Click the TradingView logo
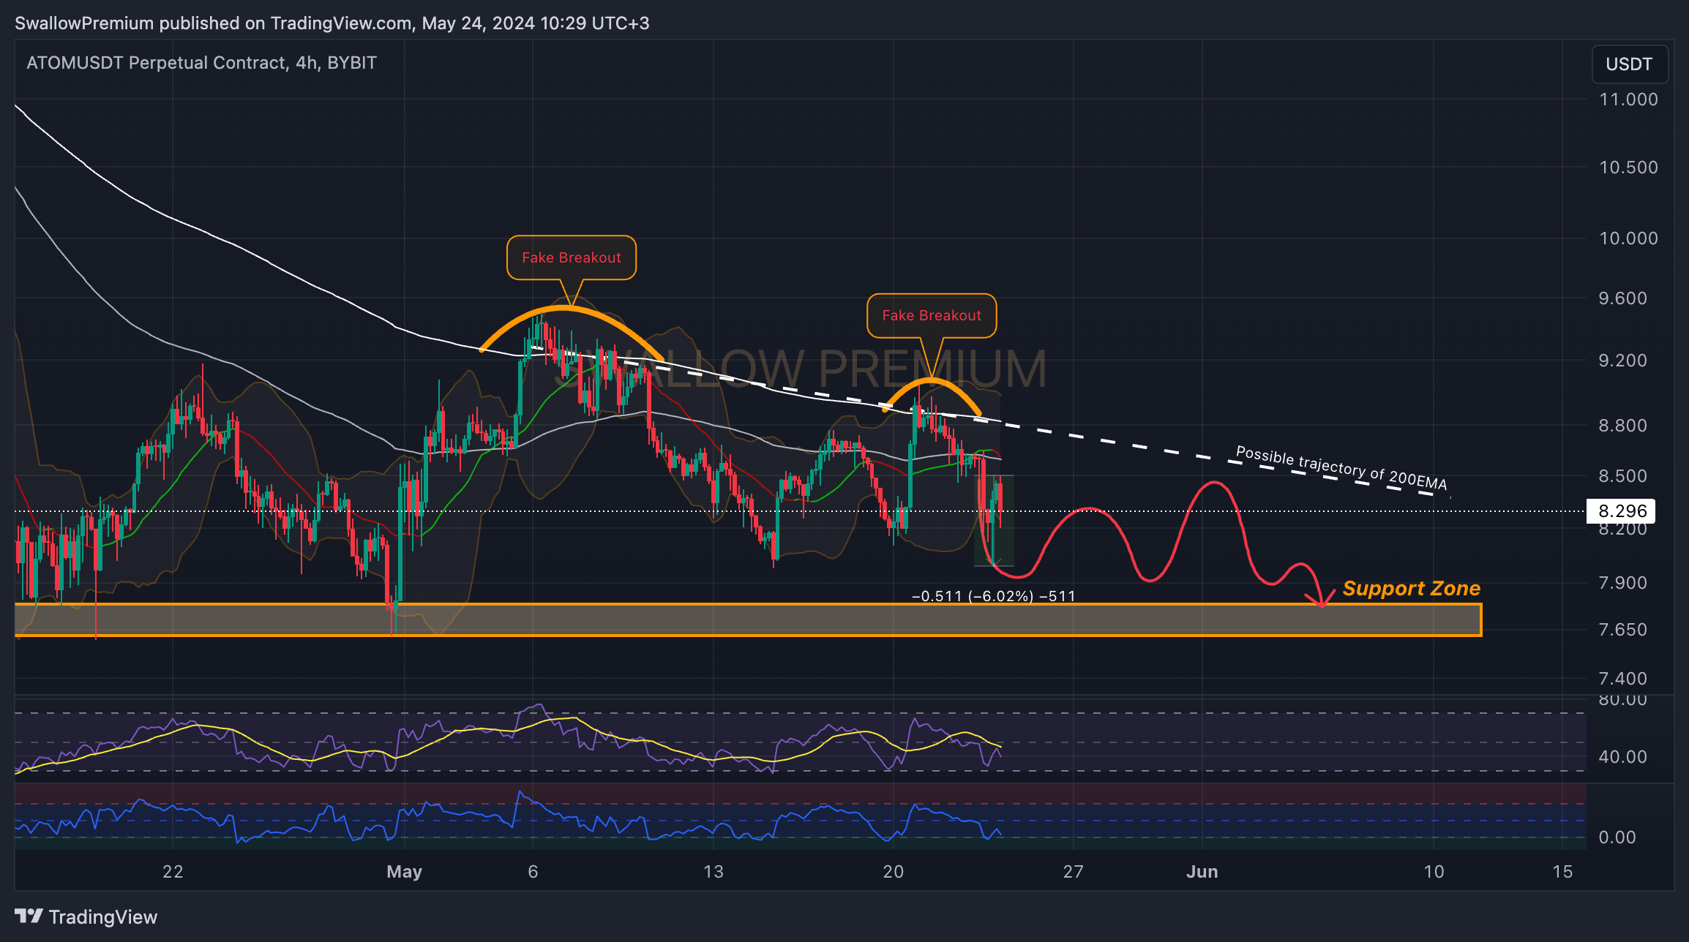 point(86,916)
